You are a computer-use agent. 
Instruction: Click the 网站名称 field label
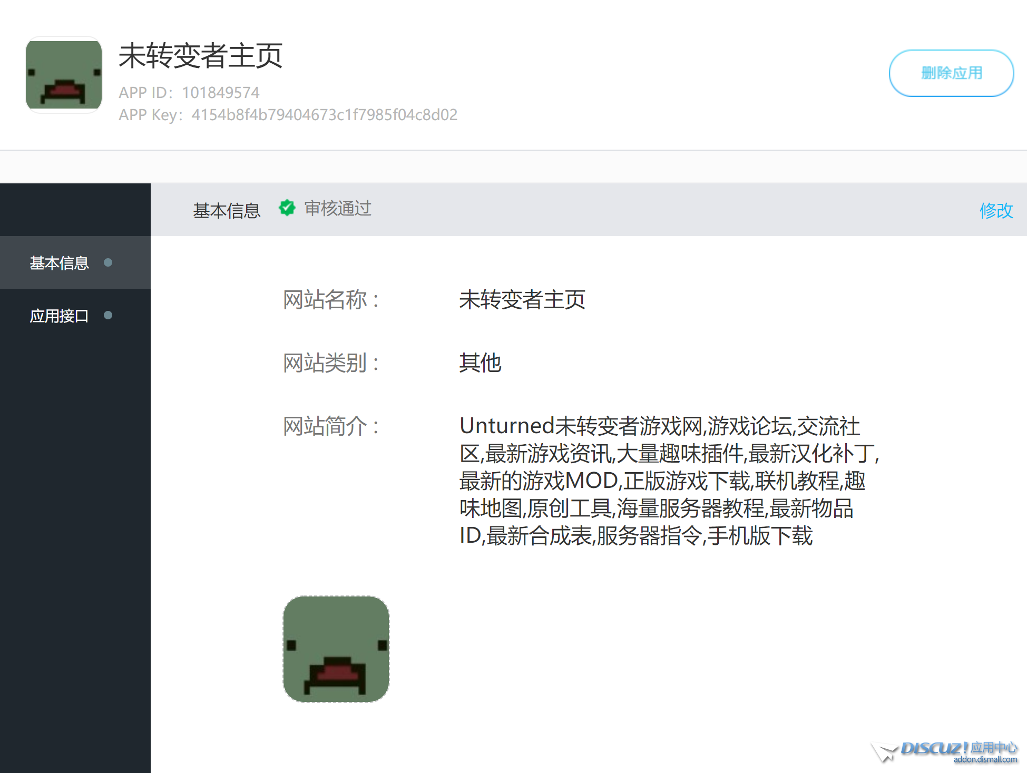point(331,300)
